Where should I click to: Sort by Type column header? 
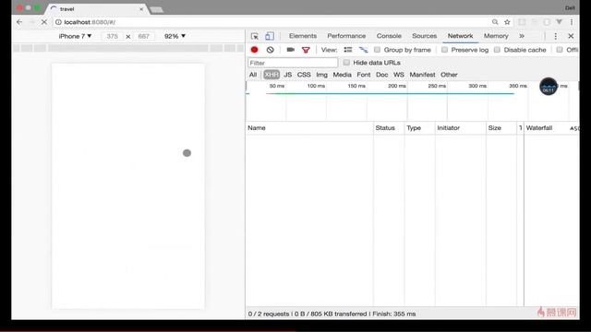[420, 128]
